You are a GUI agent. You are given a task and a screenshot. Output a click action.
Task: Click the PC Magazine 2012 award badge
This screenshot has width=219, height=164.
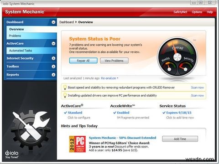78,144
